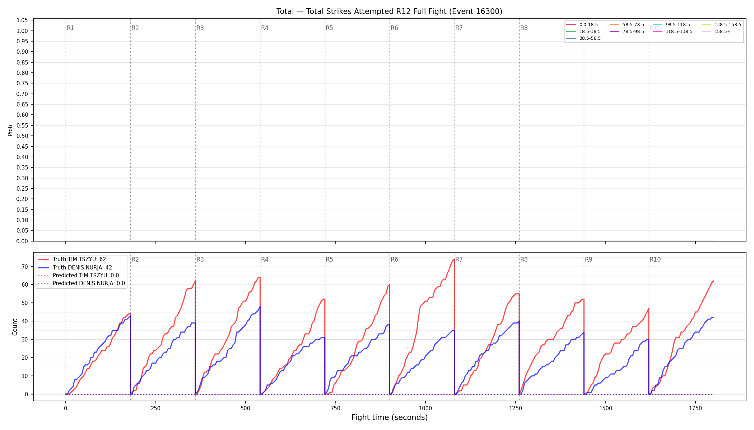This screenshot has height=430, width=754.
Task: Click the Truth DENIS NURJA: 42 legend label
Action: (x=82, y=268)
